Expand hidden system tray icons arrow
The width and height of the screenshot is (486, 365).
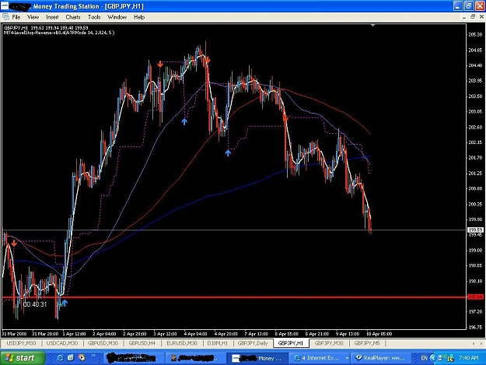coord(433,358)
